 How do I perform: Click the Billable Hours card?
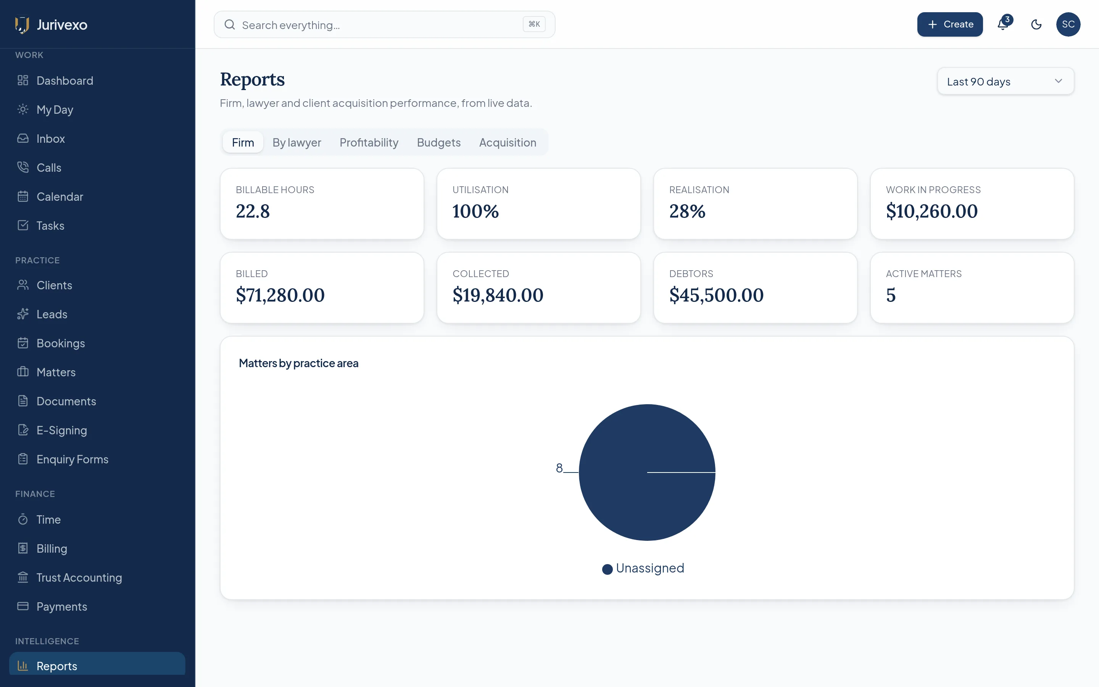pos(322,204)
